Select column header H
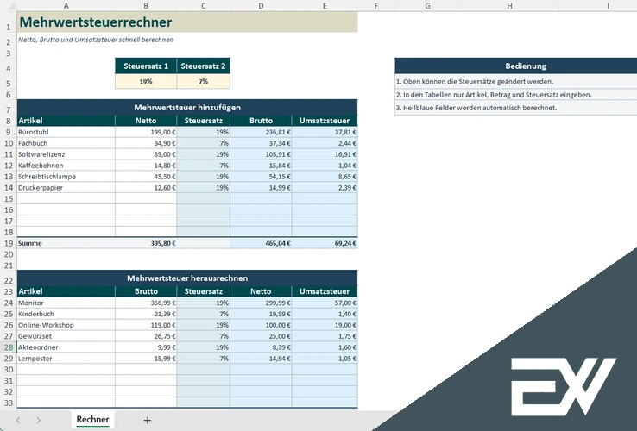 coord(510,6)
